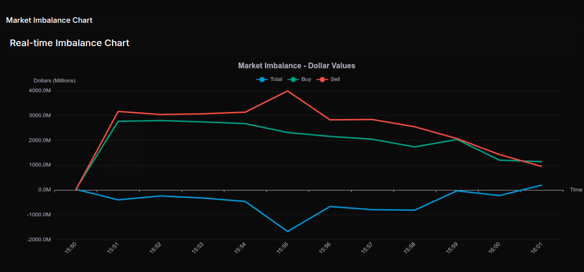
Task: Click the Total line endpoint at 16:01
Action: tap(541, 185)
